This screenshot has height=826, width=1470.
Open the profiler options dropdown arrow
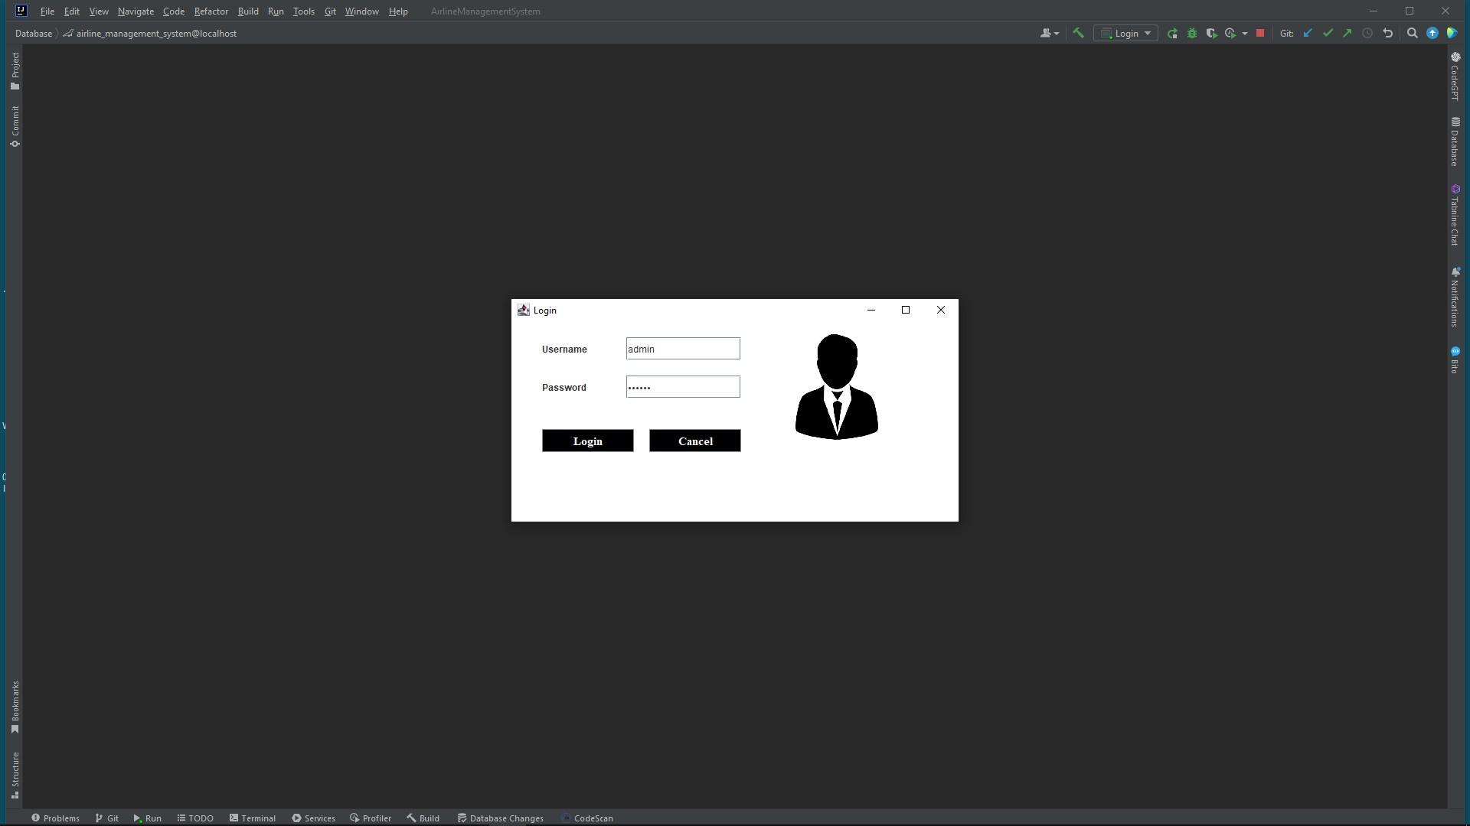(1243, 33)
